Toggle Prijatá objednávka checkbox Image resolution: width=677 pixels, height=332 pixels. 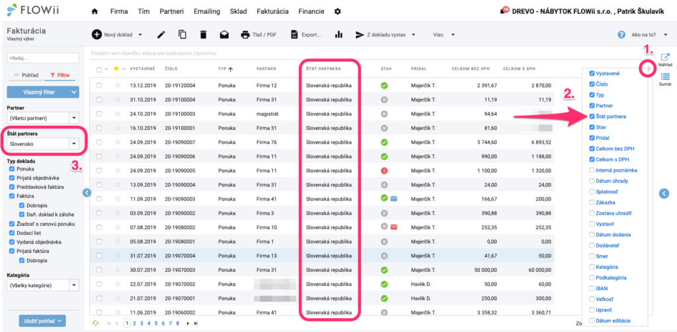(12, 178)
